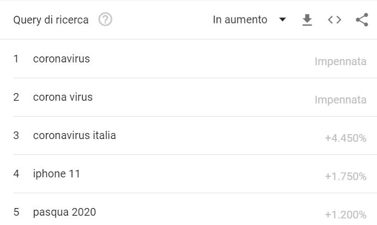Click the +4.450% growth value

coord(346,138)
